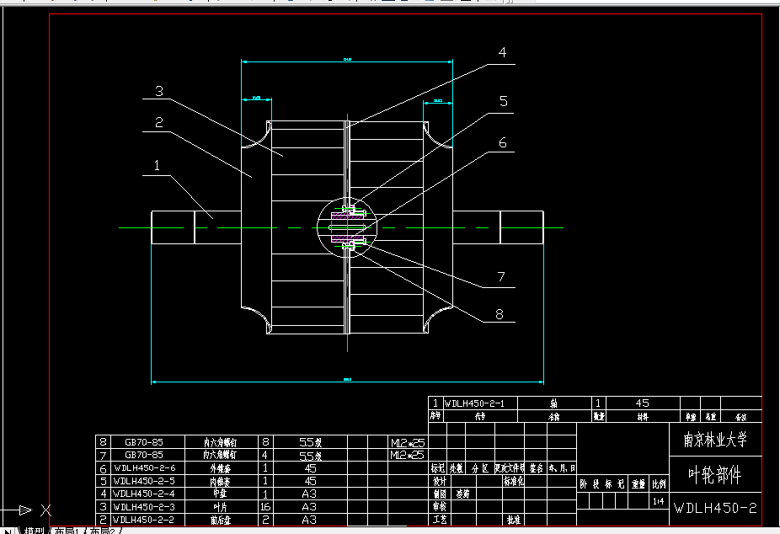Select leader callout number 6 in the drawing
The width and height of the screenshot is (780, 534).
tap(502, 143)
